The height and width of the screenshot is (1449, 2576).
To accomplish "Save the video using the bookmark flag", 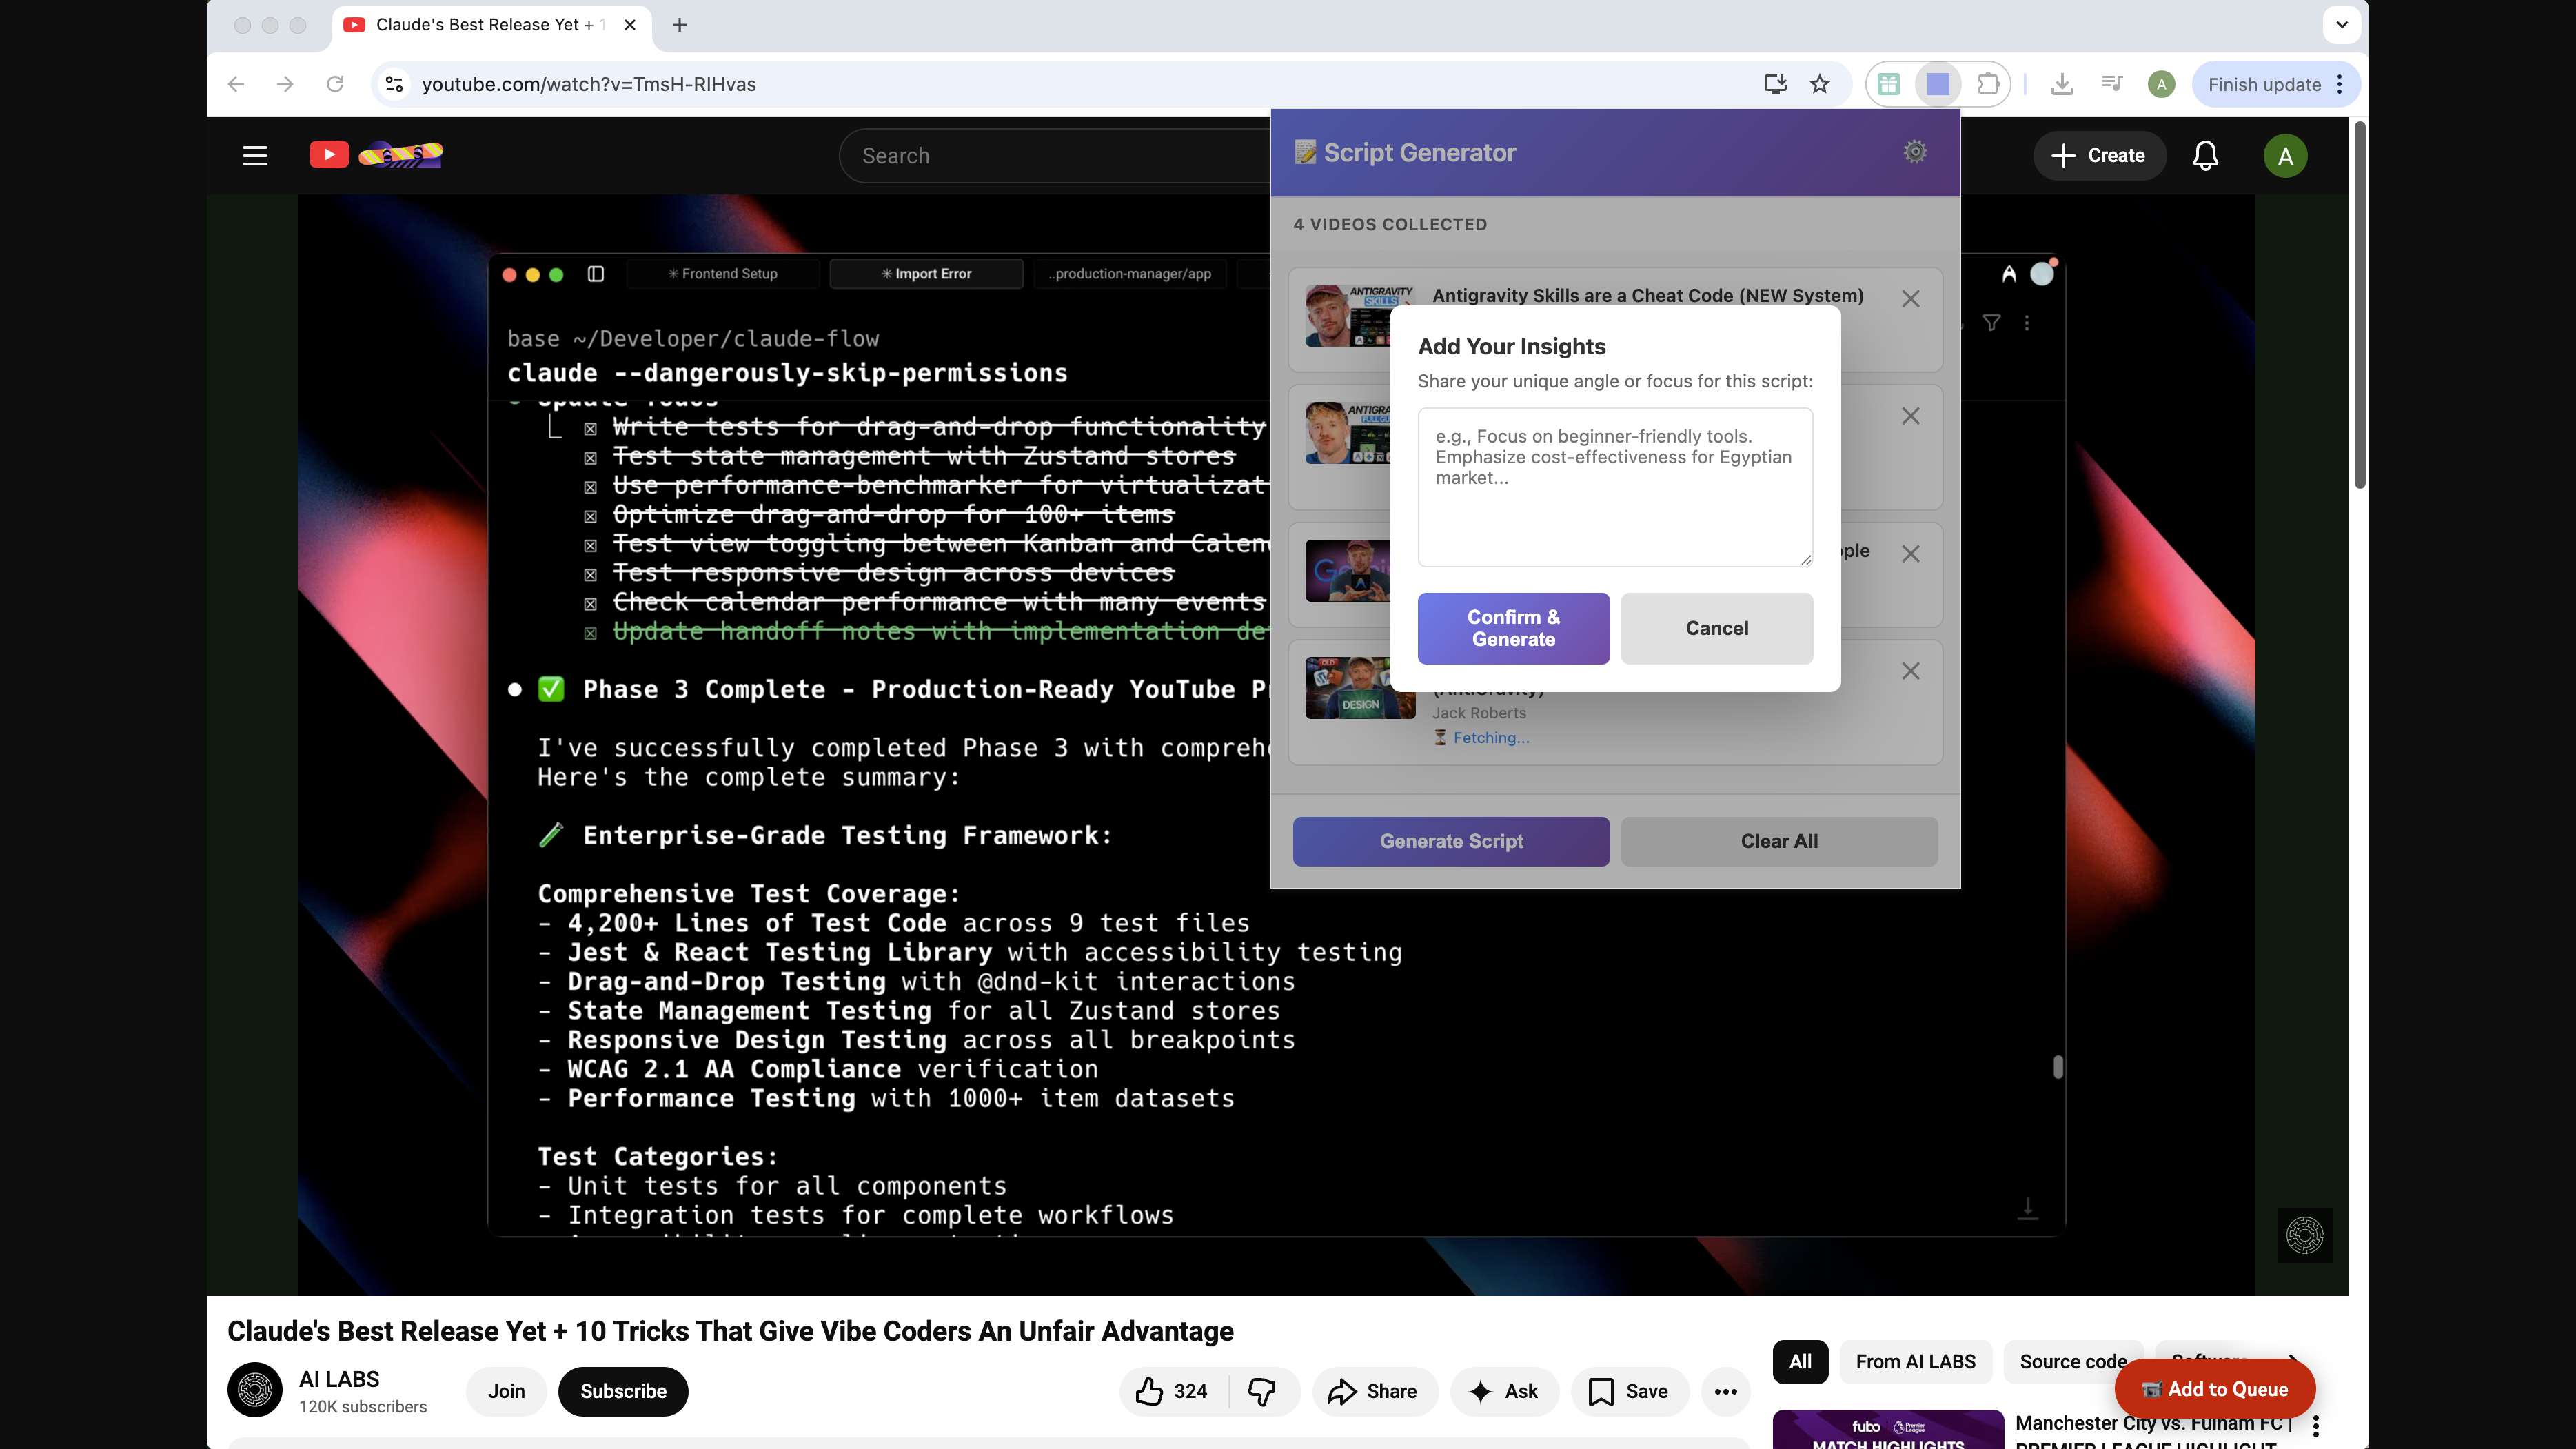I will click(x=1629, y=1391).
